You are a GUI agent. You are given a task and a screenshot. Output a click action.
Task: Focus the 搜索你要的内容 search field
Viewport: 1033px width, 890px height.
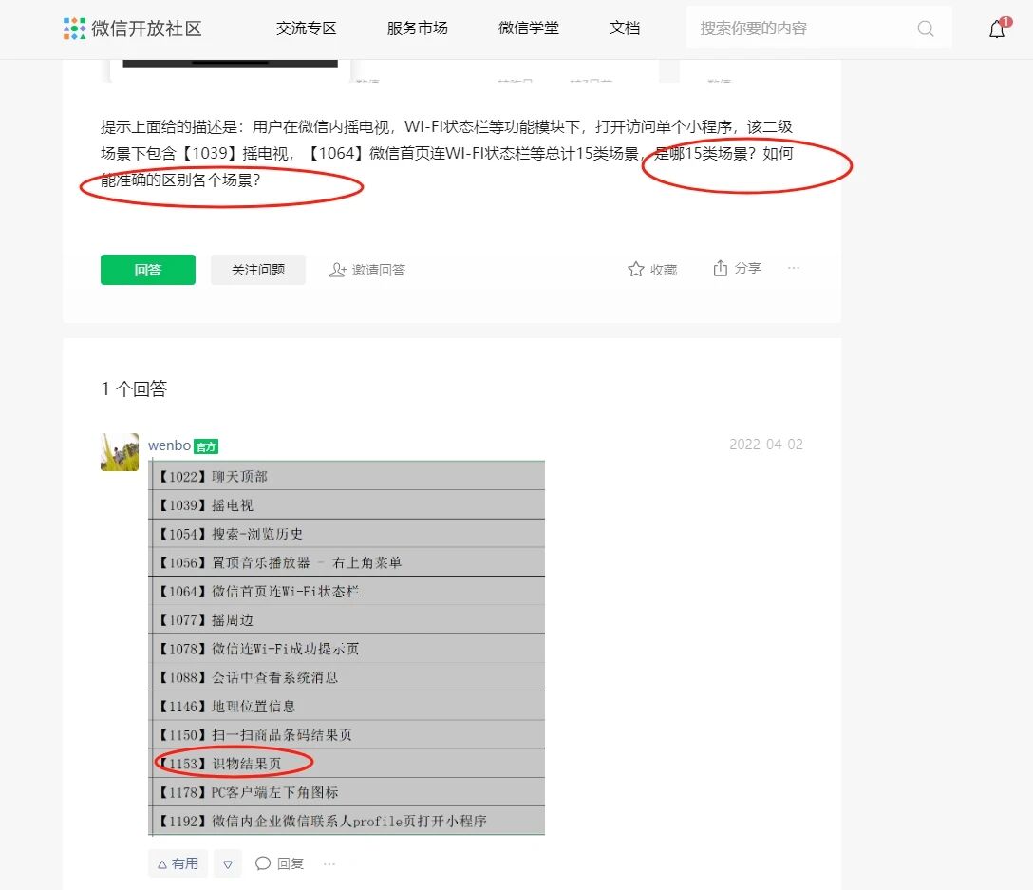click(818, 28)
